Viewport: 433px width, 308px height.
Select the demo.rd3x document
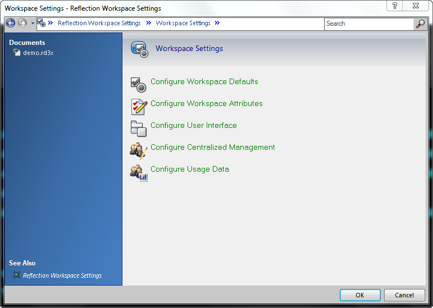point(38,53)
